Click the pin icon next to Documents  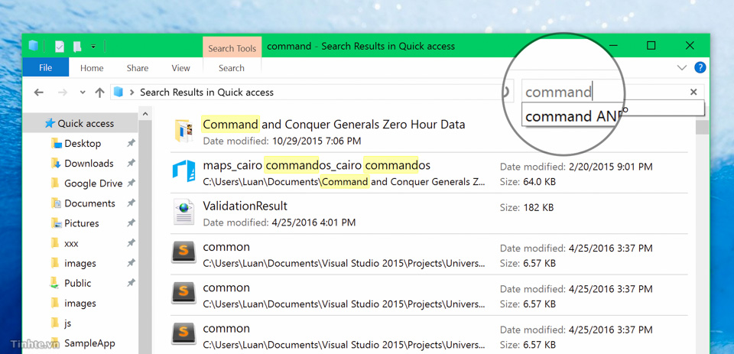(x=131, y=203)
